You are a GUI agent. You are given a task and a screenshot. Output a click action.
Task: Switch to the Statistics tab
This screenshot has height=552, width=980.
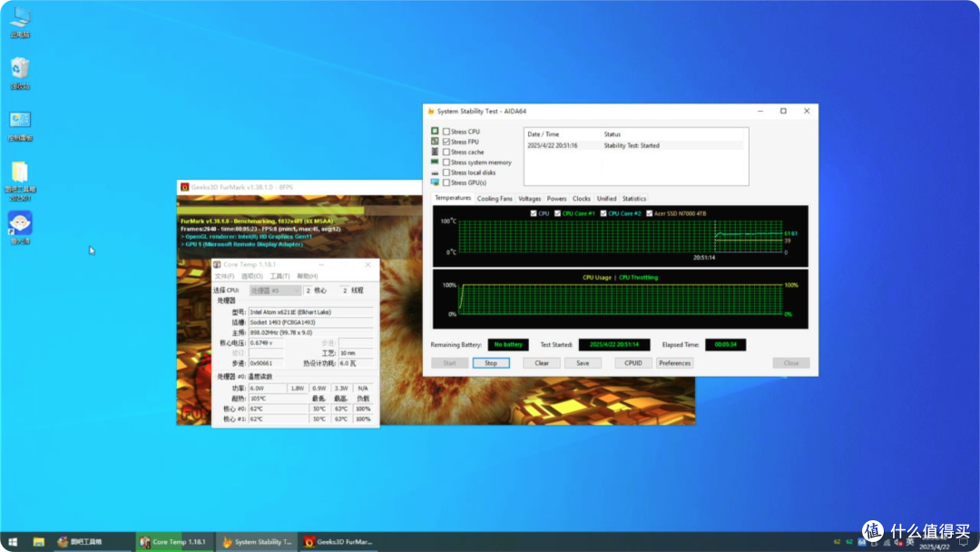[x=633, y=199]
